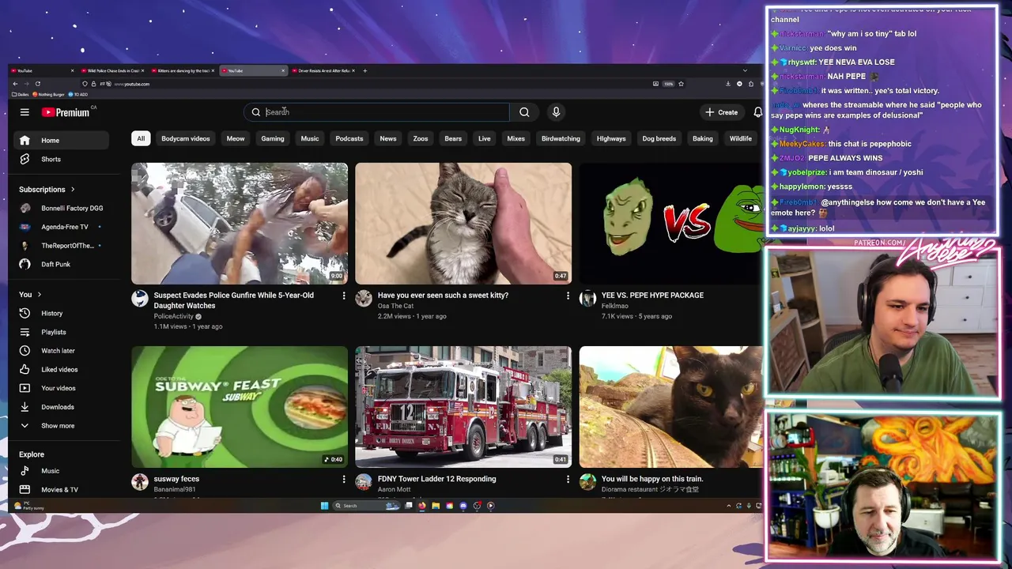Image resolution: width=1012 pixels, height=569 pixels.
Task: Select the Podcasts filter chip
Action: [349, 138]
